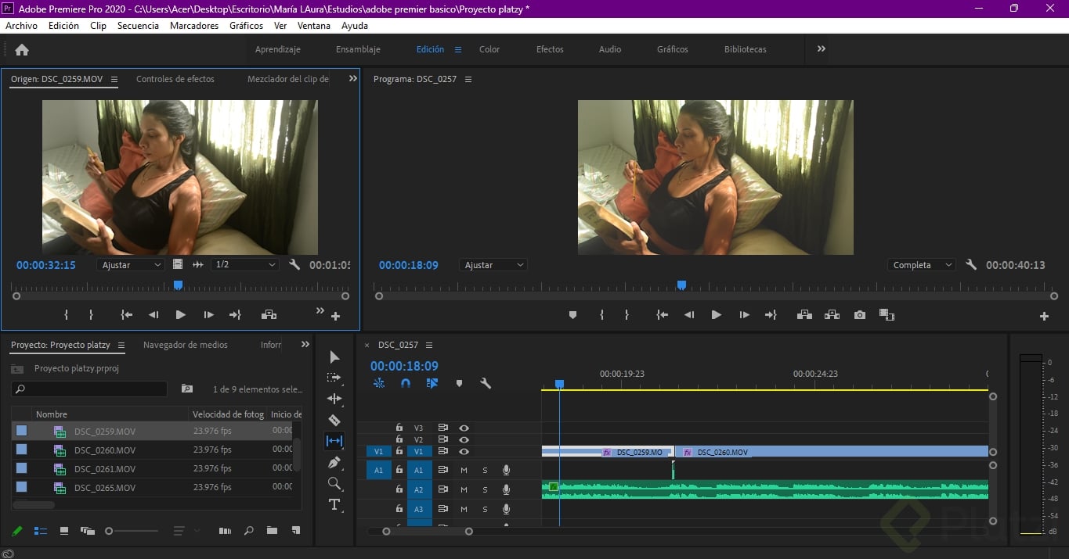Click the Home icon

pos(22,49)
